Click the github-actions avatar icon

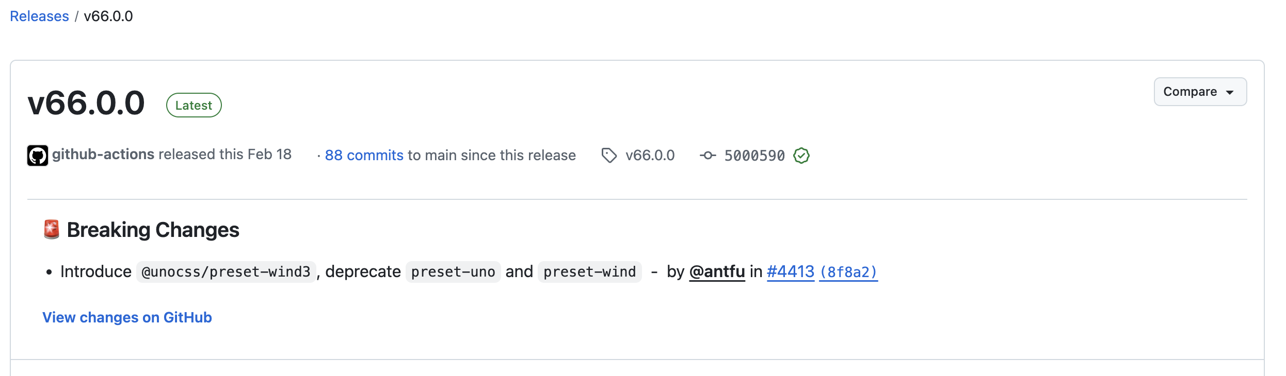coord(38,156)
